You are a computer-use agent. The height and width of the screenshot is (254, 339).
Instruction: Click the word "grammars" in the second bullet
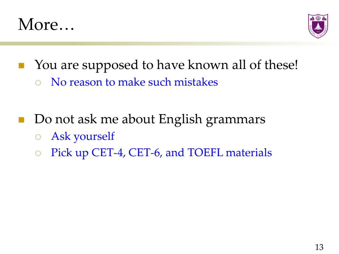pos(235,120)
